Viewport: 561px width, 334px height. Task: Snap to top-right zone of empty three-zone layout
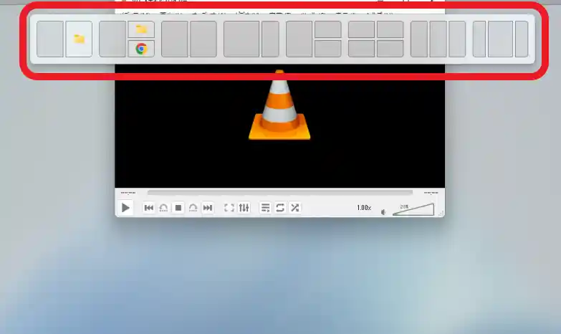[328, 29]
